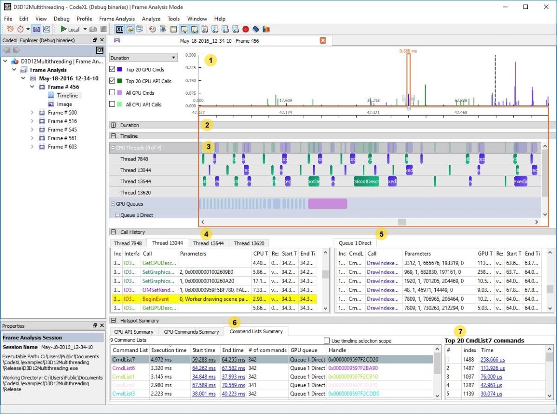The height and width of the screenshot is (414, 557).
Task: Click the timeline scroll right arrow
Action: pos(537,222)
